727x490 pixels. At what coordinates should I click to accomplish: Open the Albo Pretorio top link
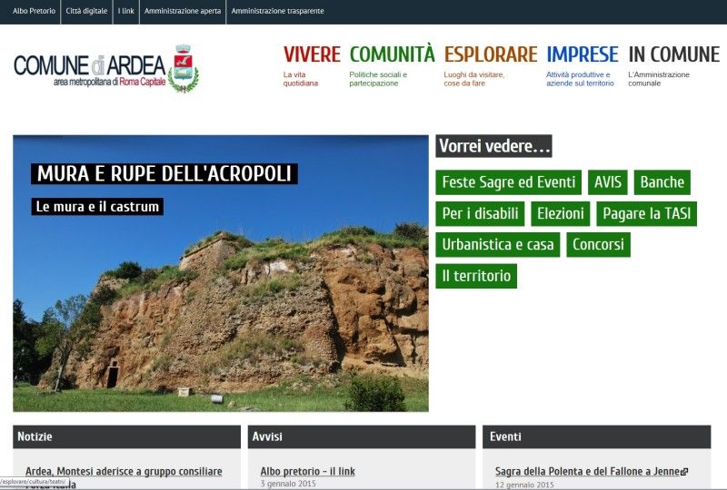(34, 11)
